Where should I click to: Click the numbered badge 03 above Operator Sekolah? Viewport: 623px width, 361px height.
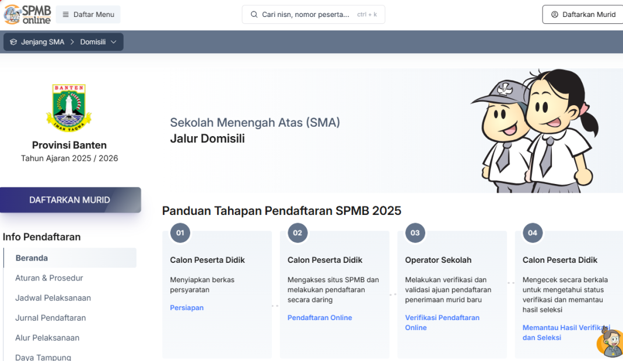[415, 232]
